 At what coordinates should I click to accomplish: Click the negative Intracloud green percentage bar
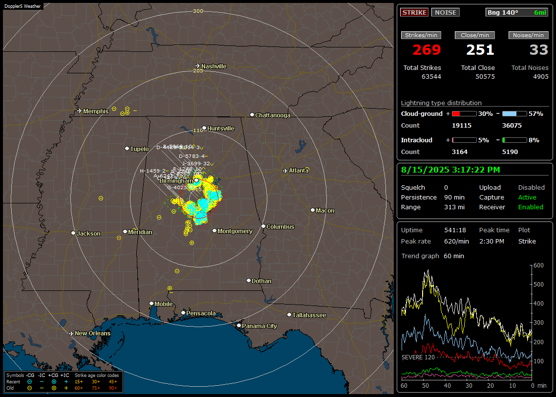(x=514, y=140)
